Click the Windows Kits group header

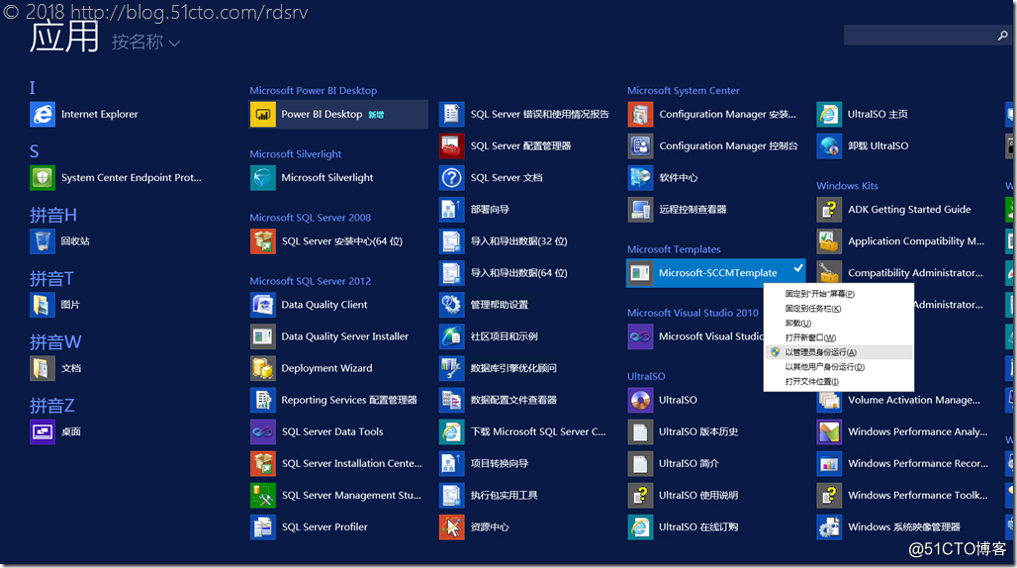847,185
